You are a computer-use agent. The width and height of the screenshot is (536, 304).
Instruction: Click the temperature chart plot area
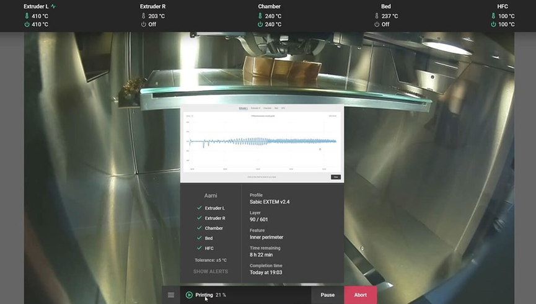261,141
